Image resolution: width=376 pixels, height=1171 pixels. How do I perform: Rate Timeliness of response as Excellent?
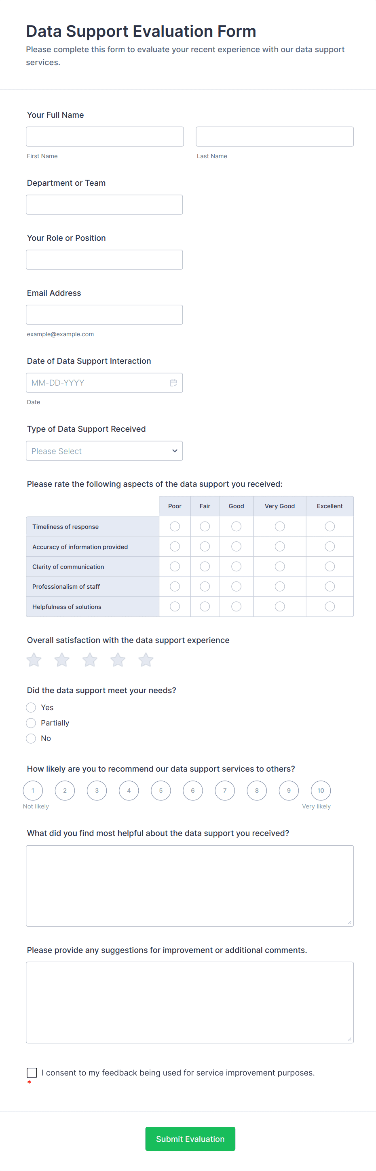pyautogui.click(x=330, y=526)
